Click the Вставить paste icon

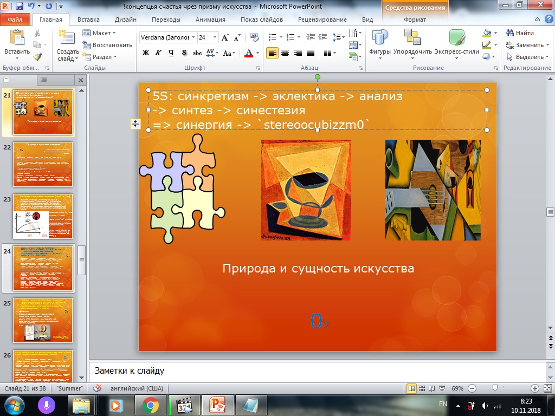17,37
